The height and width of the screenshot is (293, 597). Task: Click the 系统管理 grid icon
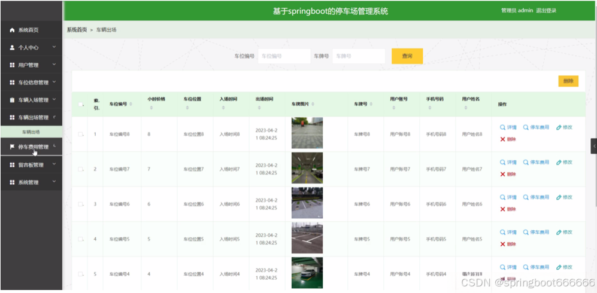point(12,182)
